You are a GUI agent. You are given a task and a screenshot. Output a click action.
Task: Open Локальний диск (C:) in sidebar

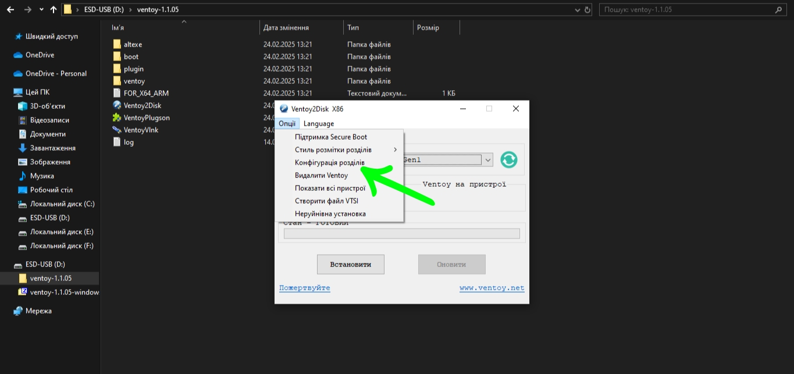(x=62, y=204)
